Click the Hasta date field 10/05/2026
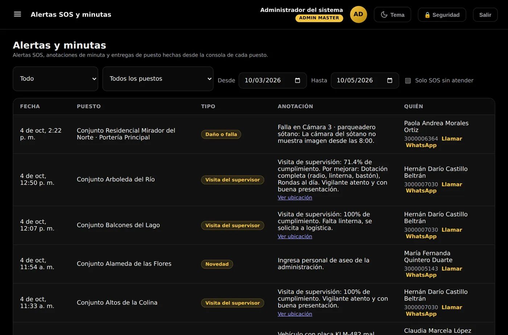The height and width of the screenshot is (335, 508). [365, 80]
